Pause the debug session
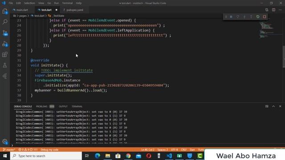The width and height of the screenshot is (285, 160). pos(231,17)
